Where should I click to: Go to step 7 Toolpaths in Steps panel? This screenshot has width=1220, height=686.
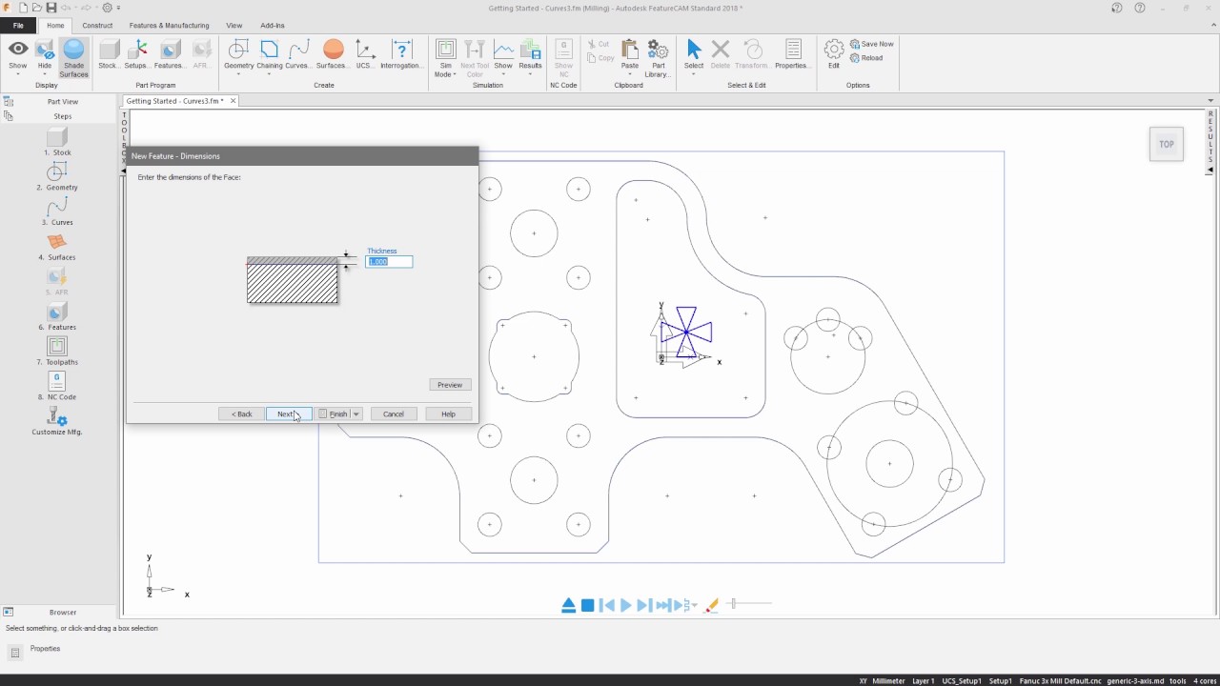(57, 352)
